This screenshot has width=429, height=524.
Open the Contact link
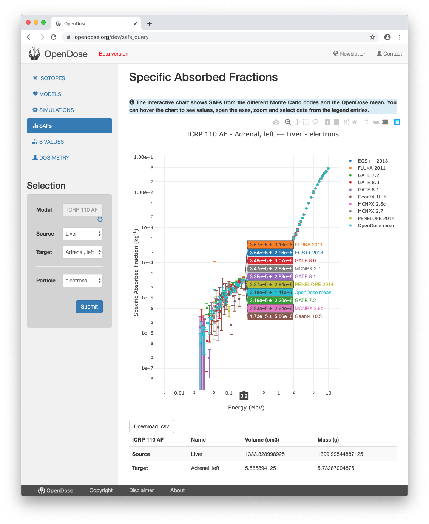click(389, 54)
